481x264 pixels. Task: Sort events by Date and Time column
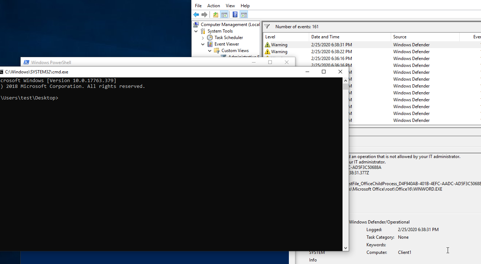point(350,37)
